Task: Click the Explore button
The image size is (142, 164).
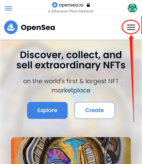Action: 47,110
